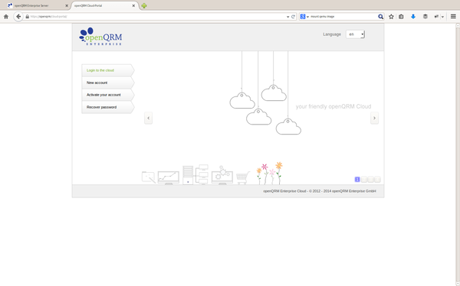Click the 'Language' label
Viewport: 460px width, 286px height.
pos(332,34)
